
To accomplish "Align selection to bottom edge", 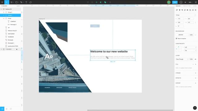I will 190,10.
